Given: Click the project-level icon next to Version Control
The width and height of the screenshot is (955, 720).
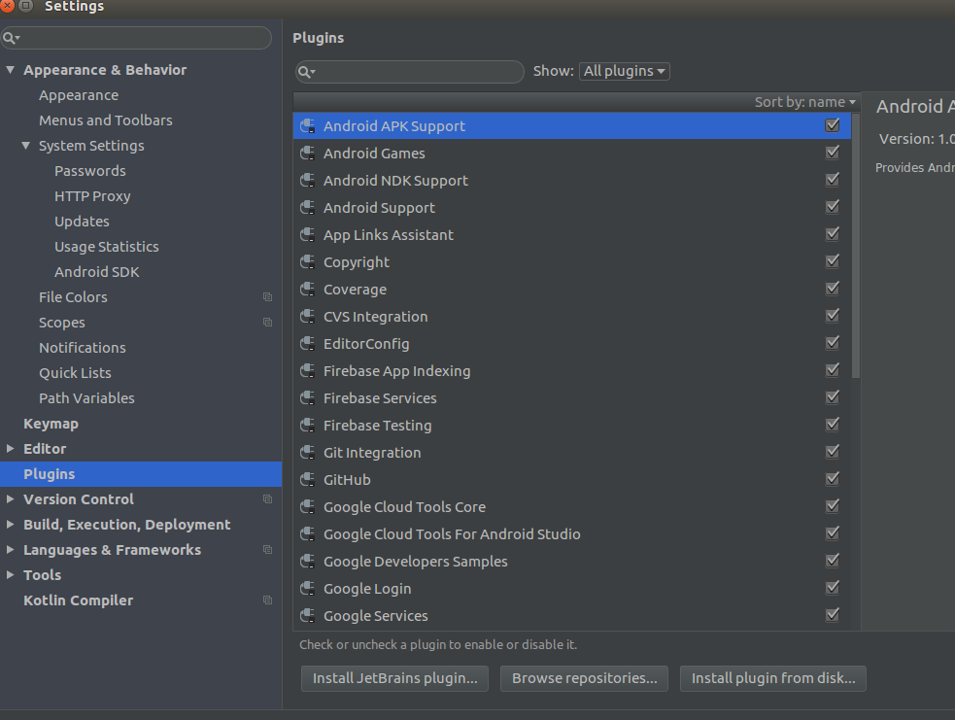Looking at the screenshot, I should coord(267,498).
